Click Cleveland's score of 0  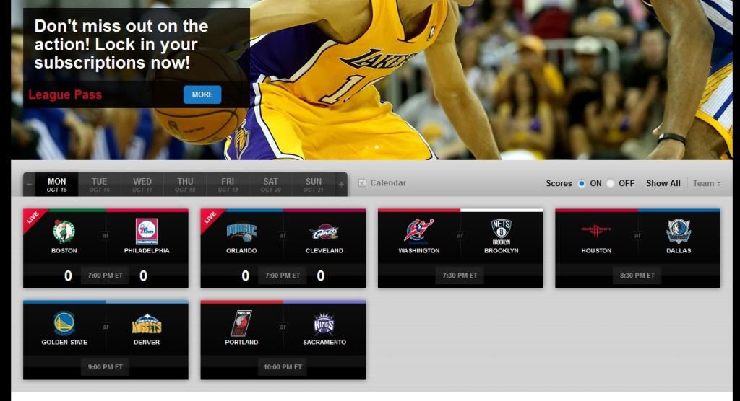pyautogui.click(x=320, y=276)
